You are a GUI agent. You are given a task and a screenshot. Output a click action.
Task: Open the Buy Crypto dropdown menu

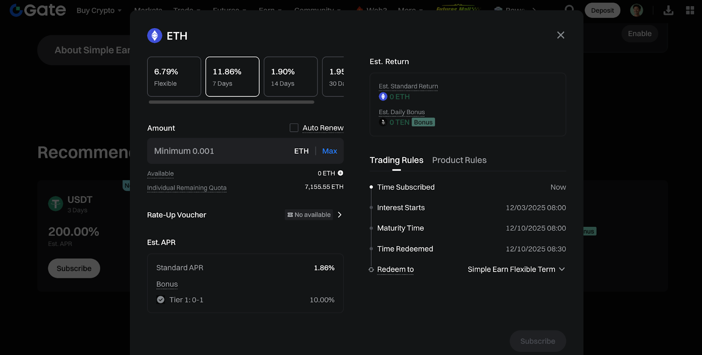click(99, 11)
